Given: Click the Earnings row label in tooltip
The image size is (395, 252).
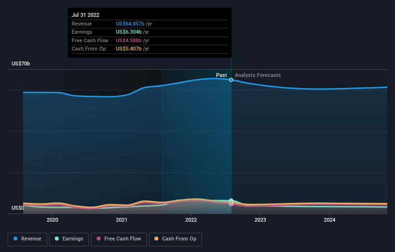Looking at the screenshot, I should 82,32.
